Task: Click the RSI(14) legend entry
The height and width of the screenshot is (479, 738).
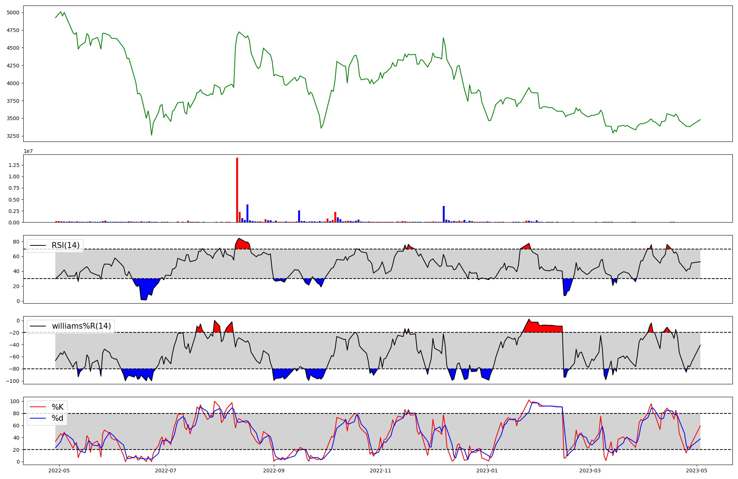Action: [65, 245]
